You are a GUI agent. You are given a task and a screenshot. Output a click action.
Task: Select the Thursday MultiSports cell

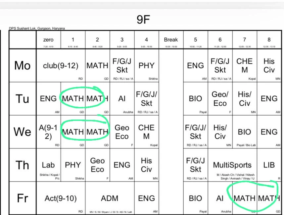click(232, 165)
